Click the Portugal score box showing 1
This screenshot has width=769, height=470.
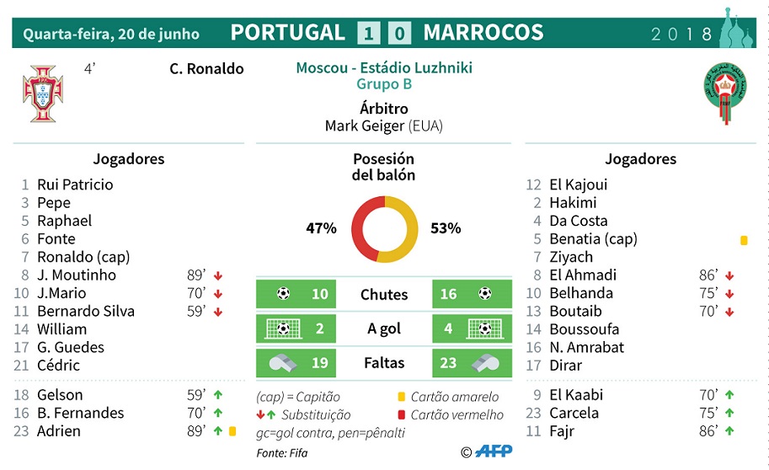point(369,33)
